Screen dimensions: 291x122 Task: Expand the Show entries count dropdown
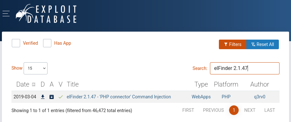point(35,68)
